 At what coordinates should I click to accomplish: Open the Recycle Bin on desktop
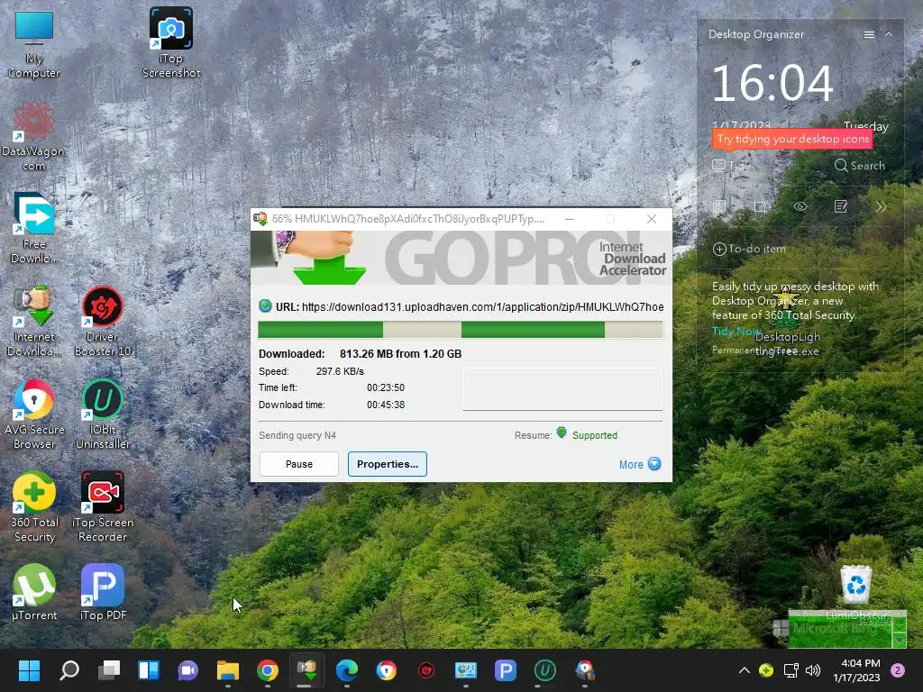(x=855, y=585)
